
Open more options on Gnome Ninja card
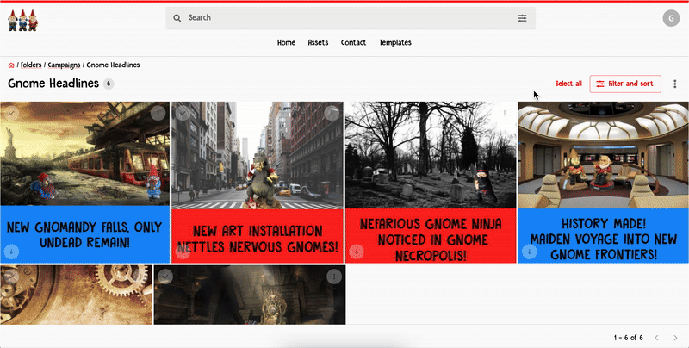(505, 113)
